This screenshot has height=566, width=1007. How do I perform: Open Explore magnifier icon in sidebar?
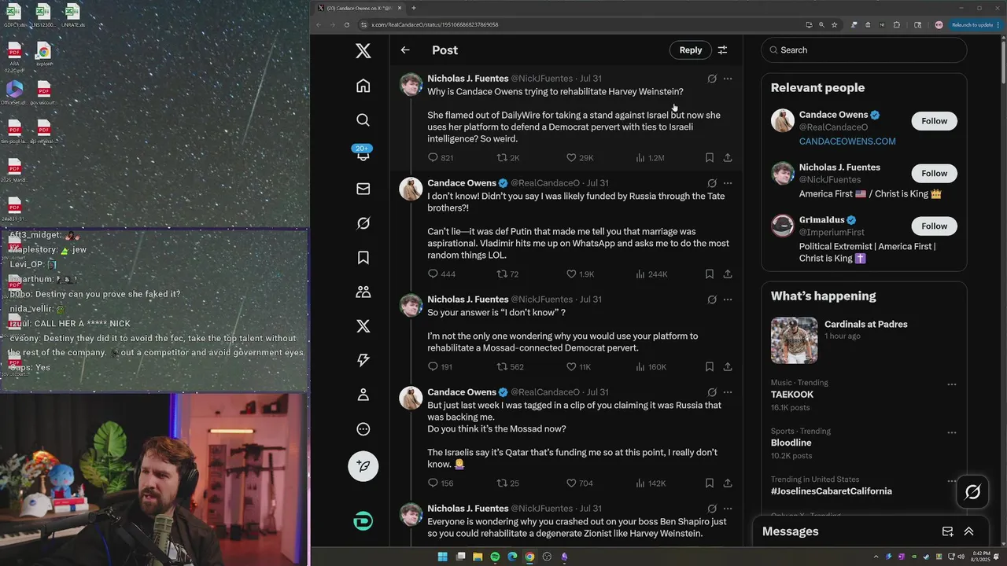pyautogui.click(x=363, y=119)
